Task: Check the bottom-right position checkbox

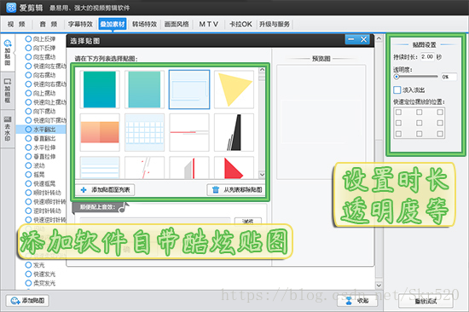Action: click(x=440, y=134)
